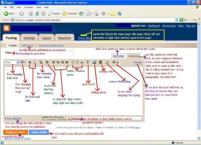Align text center in editor
The width and height of the screenshot is (201, 145).
point(58,62)
